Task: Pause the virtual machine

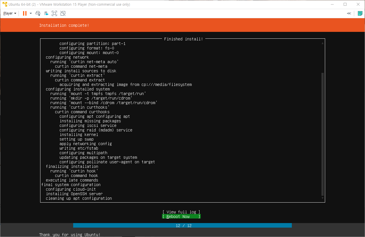Action: pos(25,13)
